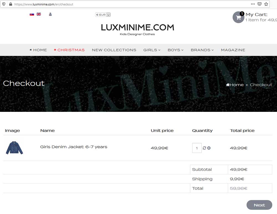The height and width of the screenshot is (214, 277).
Task: Click the Total price column header
Action: point(242,130)
